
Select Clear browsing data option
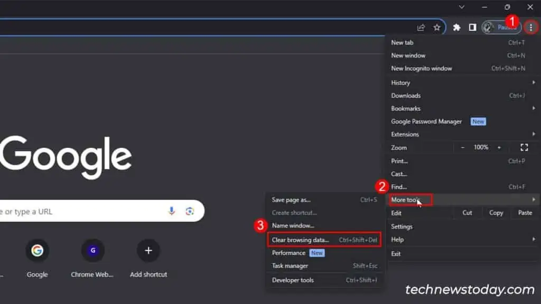pos(324,240)
